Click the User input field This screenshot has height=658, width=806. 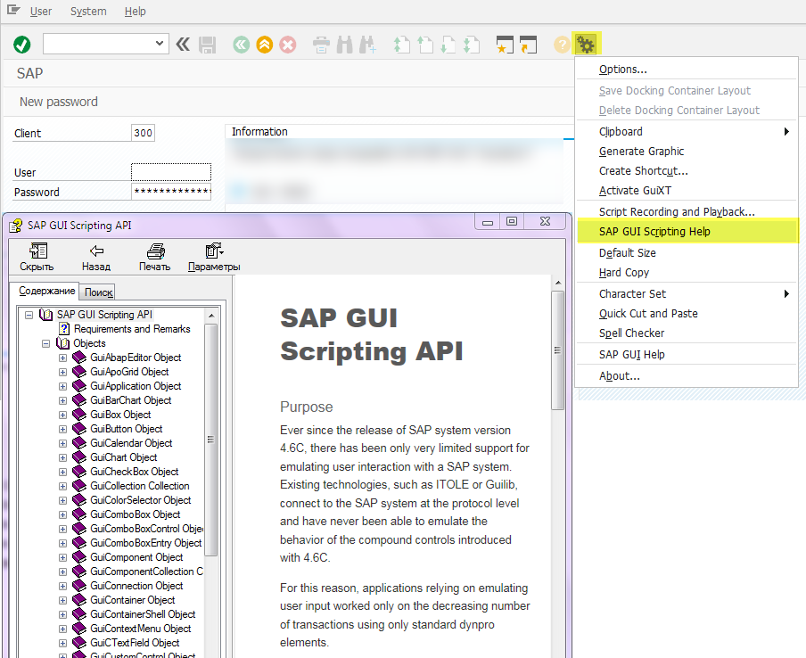coord(171,172)
